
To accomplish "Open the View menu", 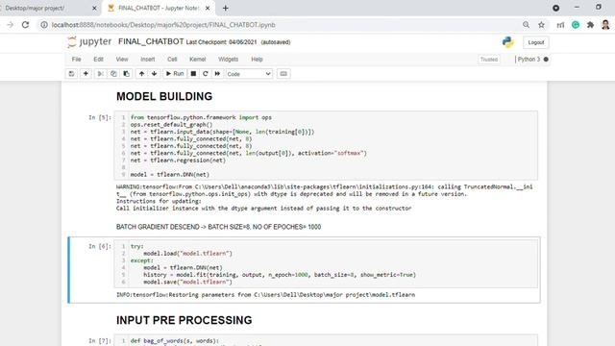I will click(122, 60).
